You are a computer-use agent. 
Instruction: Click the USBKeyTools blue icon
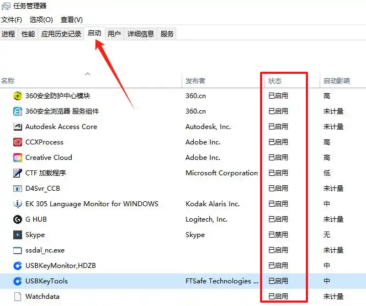(x=18, y=281)
